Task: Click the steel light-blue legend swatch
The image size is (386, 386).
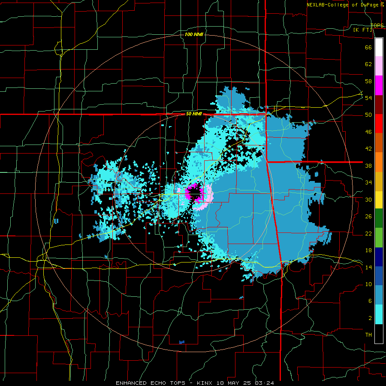Action: click(x=379, y=295)
